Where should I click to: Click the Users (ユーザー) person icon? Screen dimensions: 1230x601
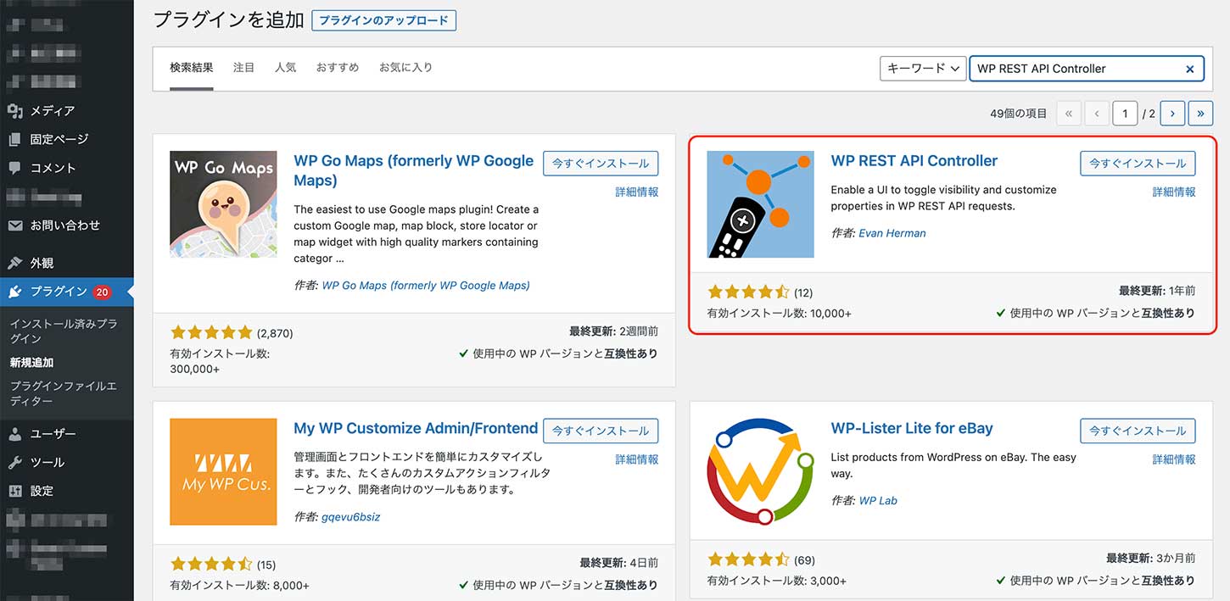point(14,434)
